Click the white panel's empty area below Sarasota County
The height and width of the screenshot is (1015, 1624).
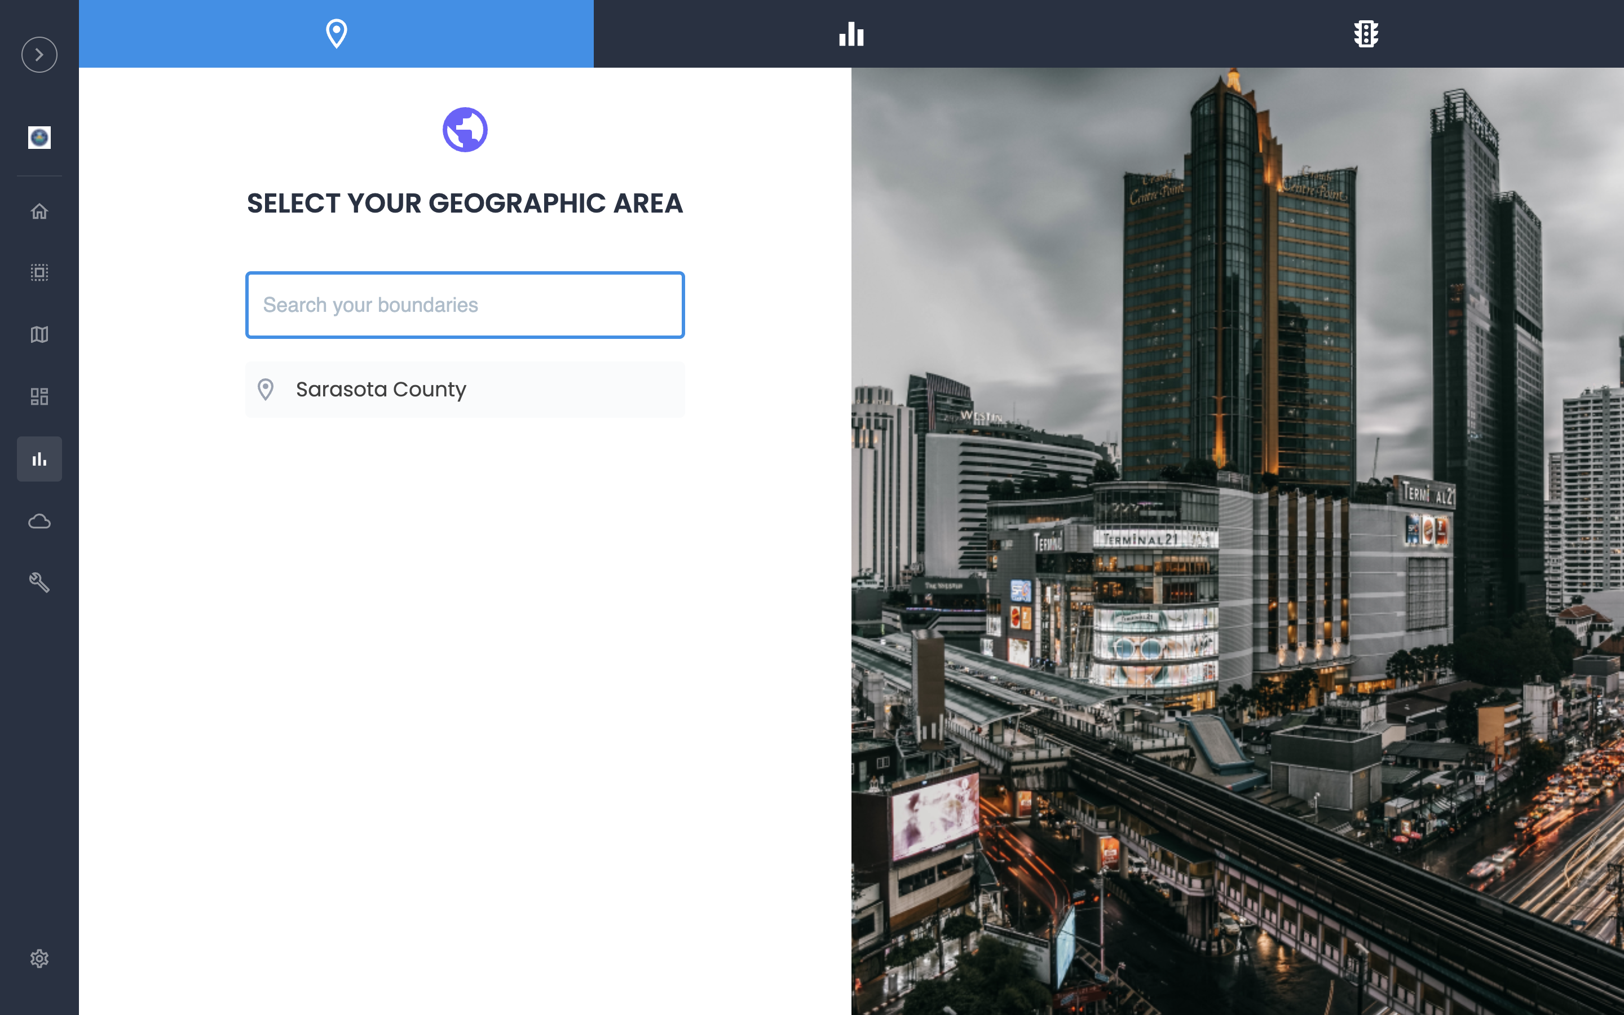465,671
